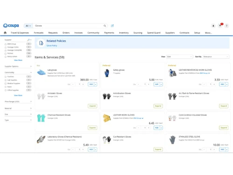This screenshot has height=175, width=233.
Task: Open the notifications bell
Action: pyautogui.click(x=213, y=26)
